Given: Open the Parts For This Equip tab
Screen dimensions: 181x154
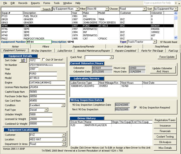Looking at the screenshot, I should click(152, 51).
